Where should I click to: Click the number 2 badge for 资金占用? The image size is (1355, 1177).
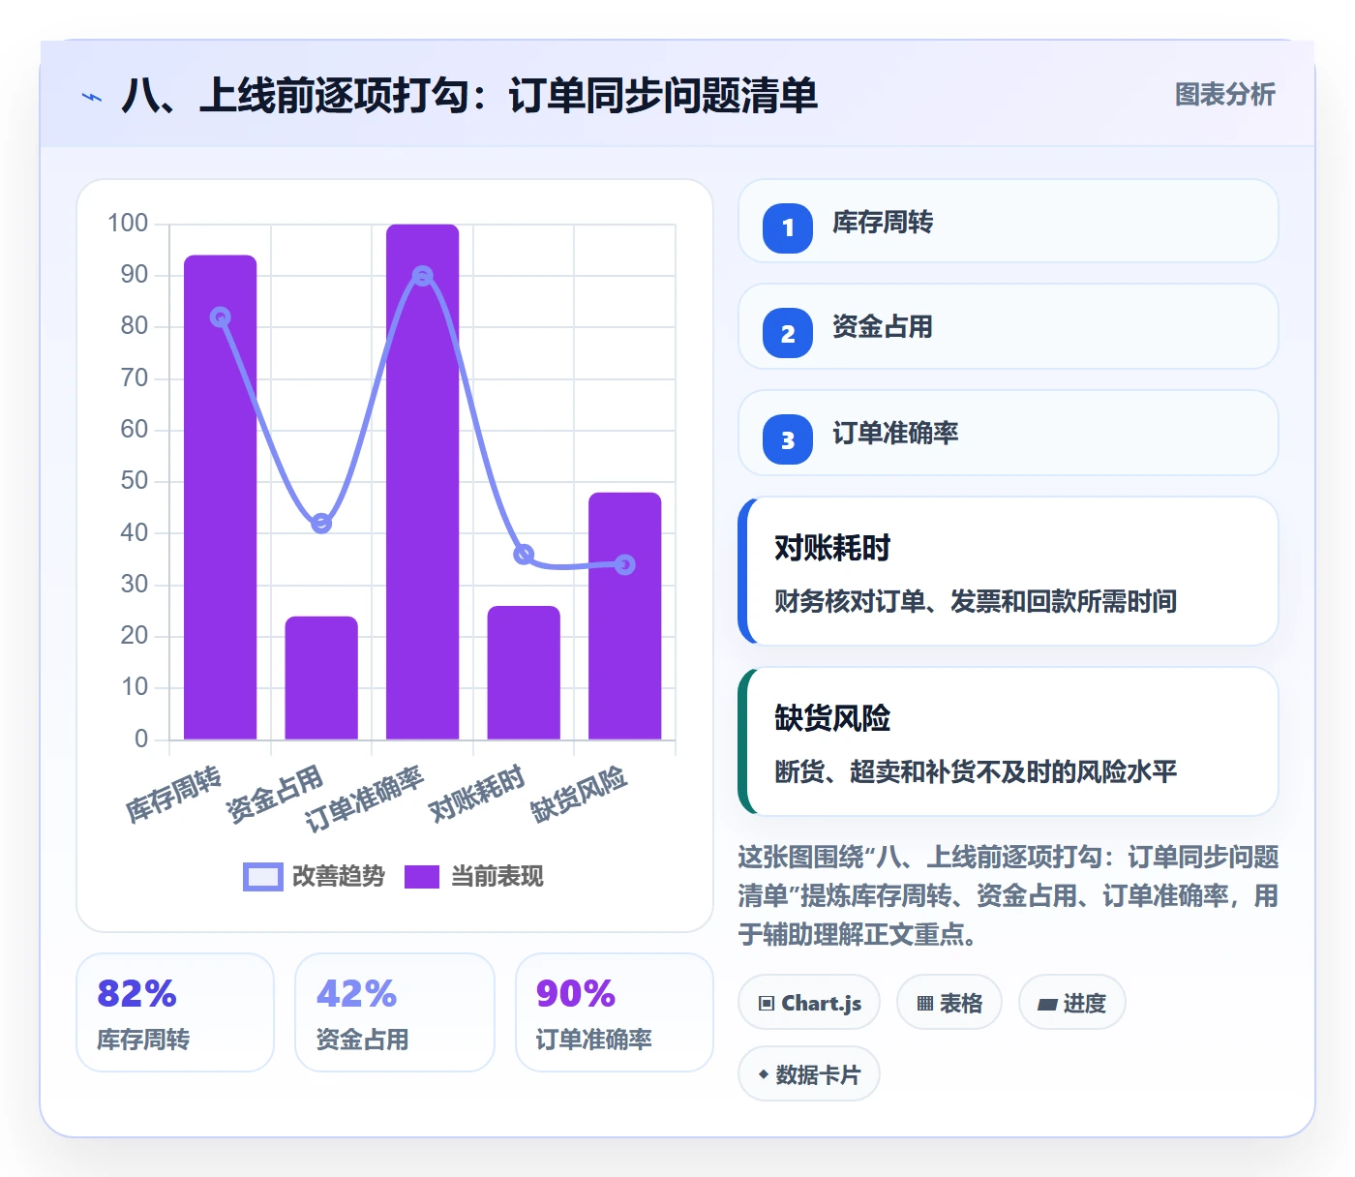coord(788,333)
